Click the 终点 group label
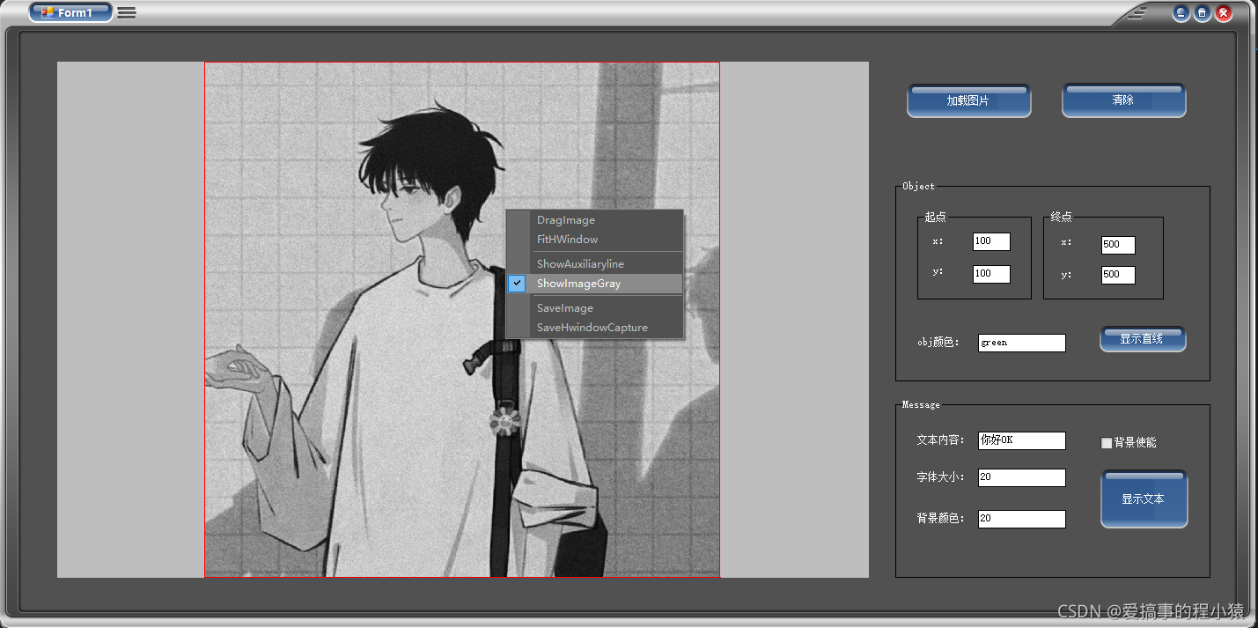Image resolution: width=1258 pixels, height=628 pixels. [1061, 217]
